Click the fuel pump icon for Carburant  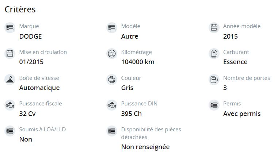coord(214,54)
